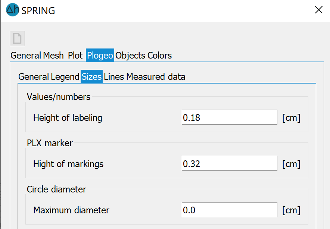Open the Colors tab
330x229 pixels.
[x=159, y=56]
